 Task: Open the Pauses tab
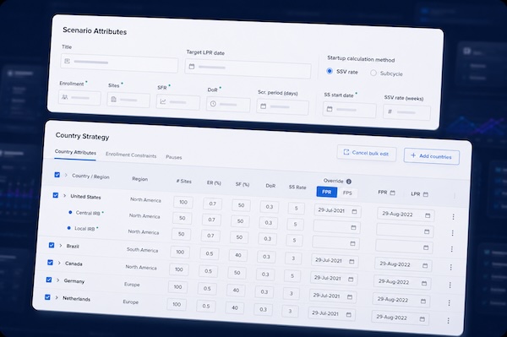coord(173,157)
